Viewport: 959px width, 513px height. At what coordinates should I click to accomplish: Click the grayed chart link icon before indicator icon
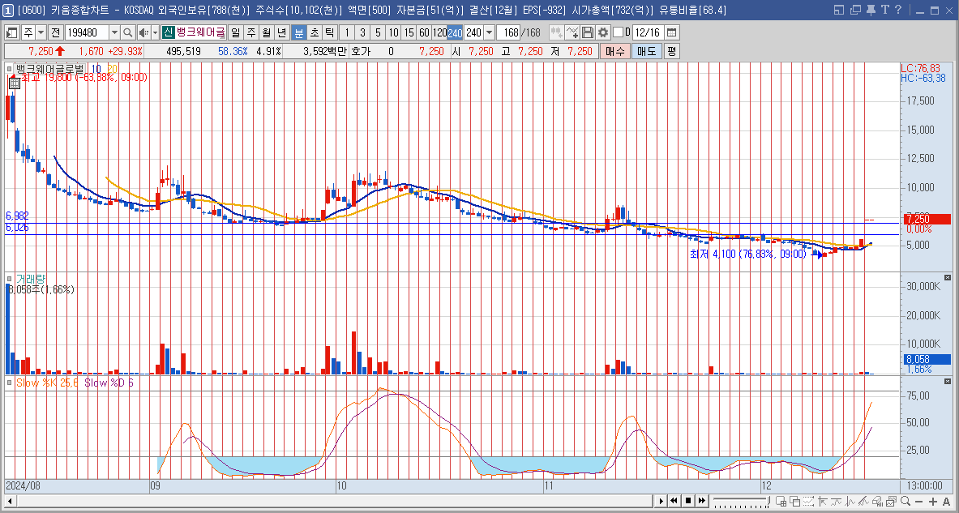coord(557,32)
